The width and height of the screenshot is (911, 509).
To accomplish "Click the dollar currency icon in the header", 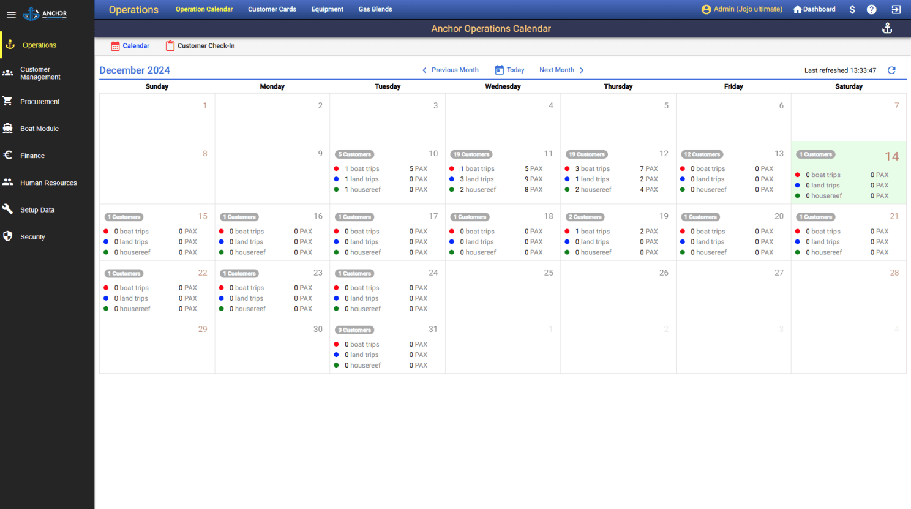I will pos(852,9).
